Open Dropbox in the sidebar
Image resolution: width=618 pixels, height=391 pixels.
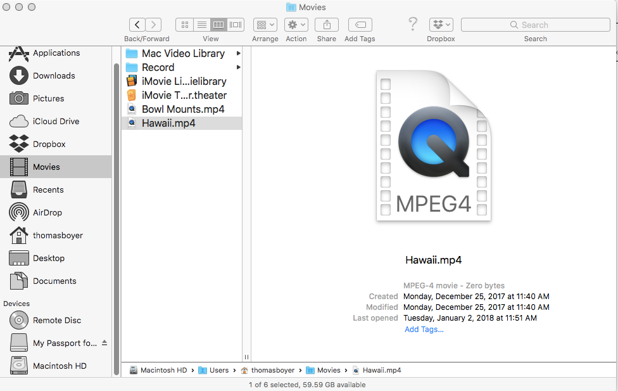[56, 144]
